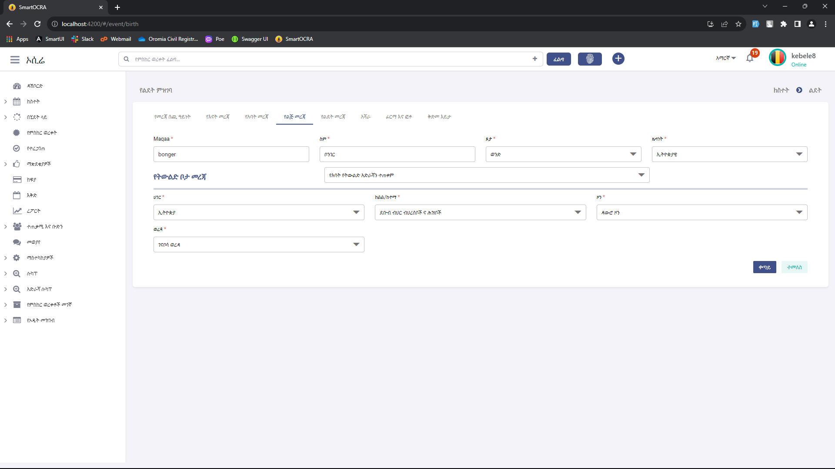Open the ክልል/ከተማ region dropdown
The width and height of the screenshot is (835, 469).
coord(480,212)
